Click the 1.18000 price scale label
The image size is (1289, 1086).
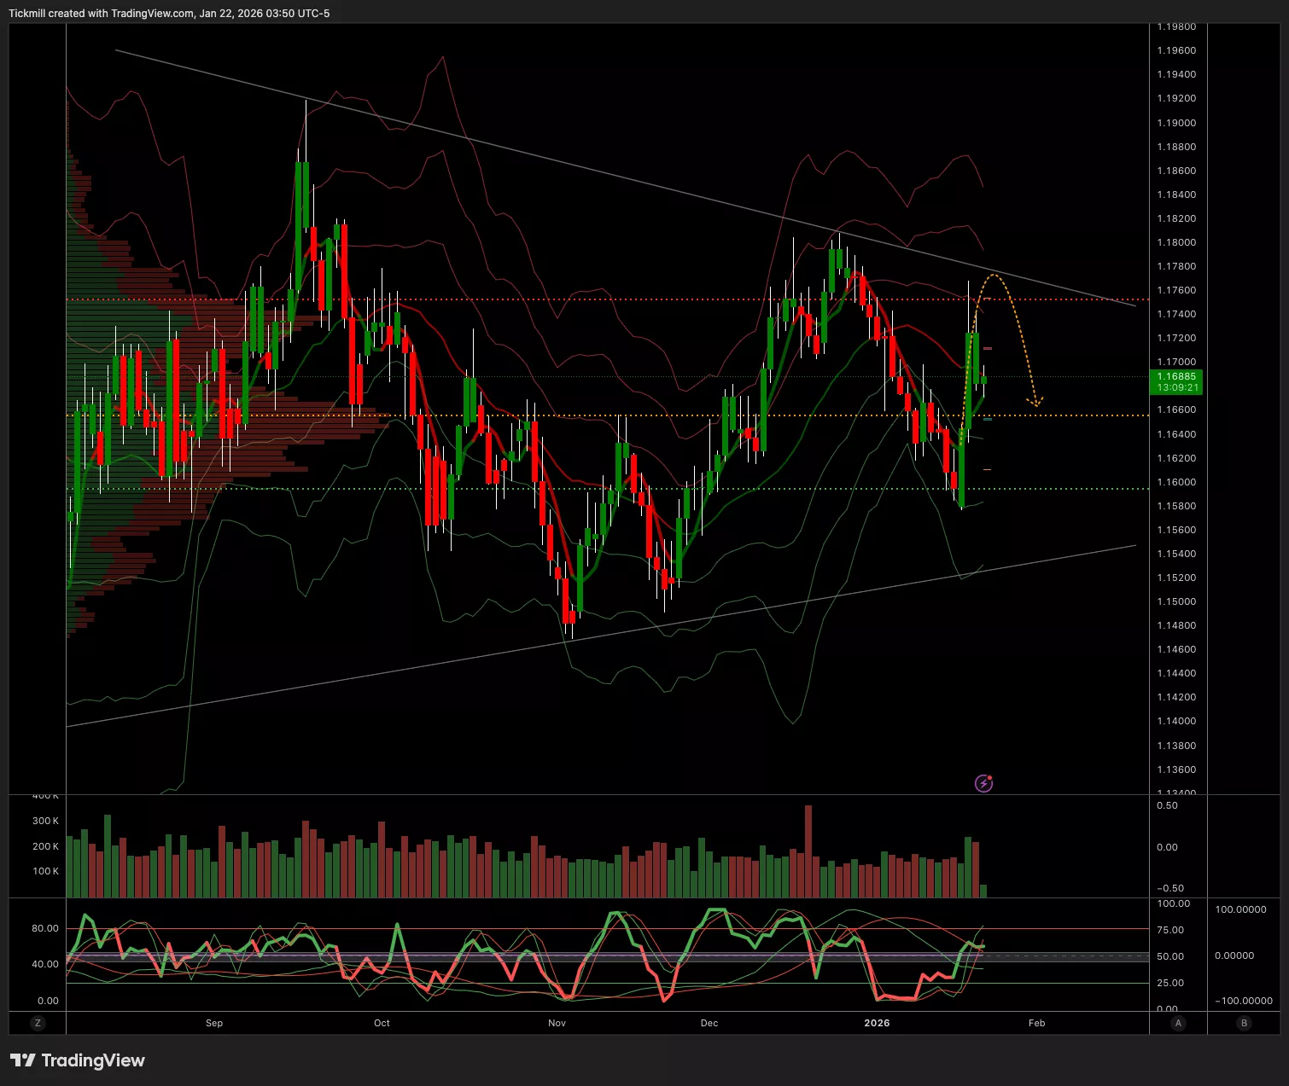pyautogui.click(x=1175, y=242)
